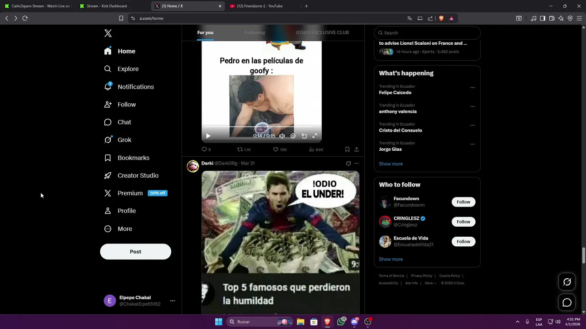
Task: Open Brave Shields icon
Action: [x=441, y=18]
